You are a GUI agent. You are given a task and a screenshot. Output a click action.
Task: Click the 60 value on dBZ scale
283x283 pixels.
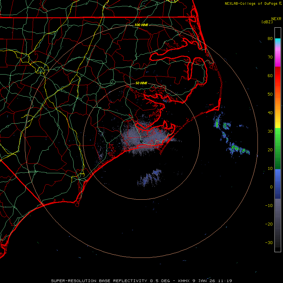click(270, 75)
